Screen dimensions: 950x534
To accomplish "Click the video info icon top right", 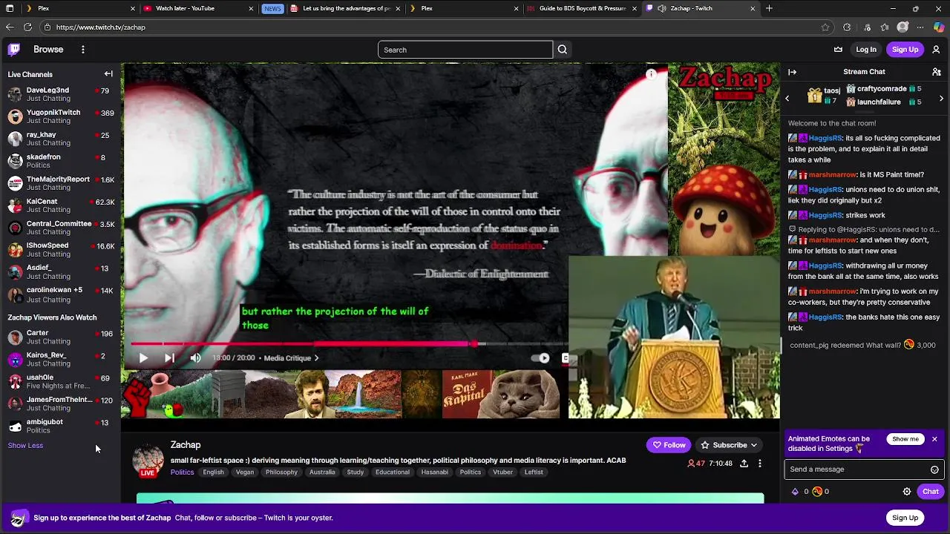I will (x=651, y=74).
